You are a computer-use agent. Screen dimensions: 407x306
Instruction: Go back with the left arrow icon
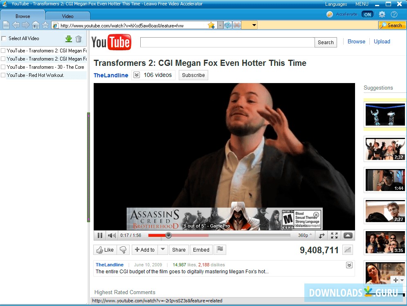point(16,25)
